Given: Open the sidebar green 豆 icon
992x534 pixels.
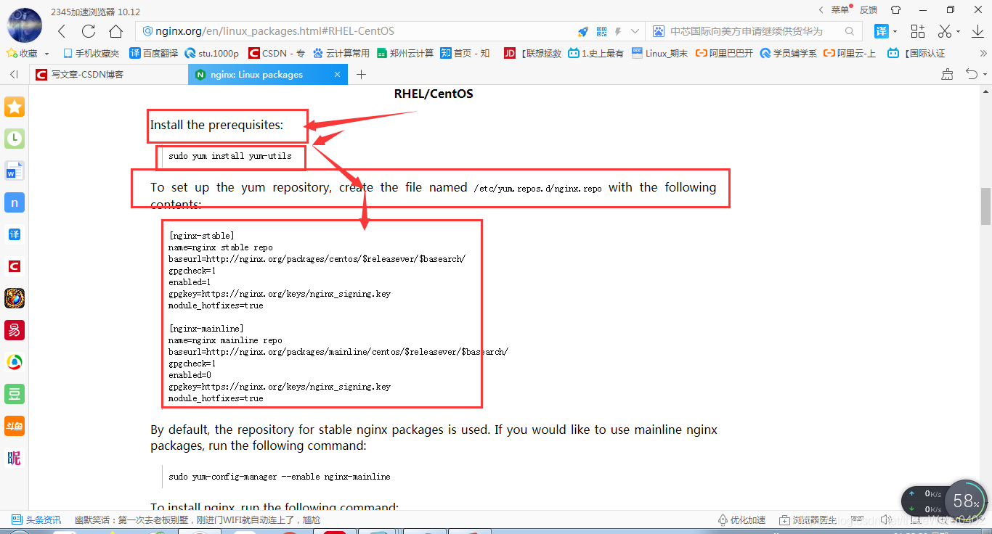Looking at the screenshot, I should pyautogui.click(x=15, y=394).
